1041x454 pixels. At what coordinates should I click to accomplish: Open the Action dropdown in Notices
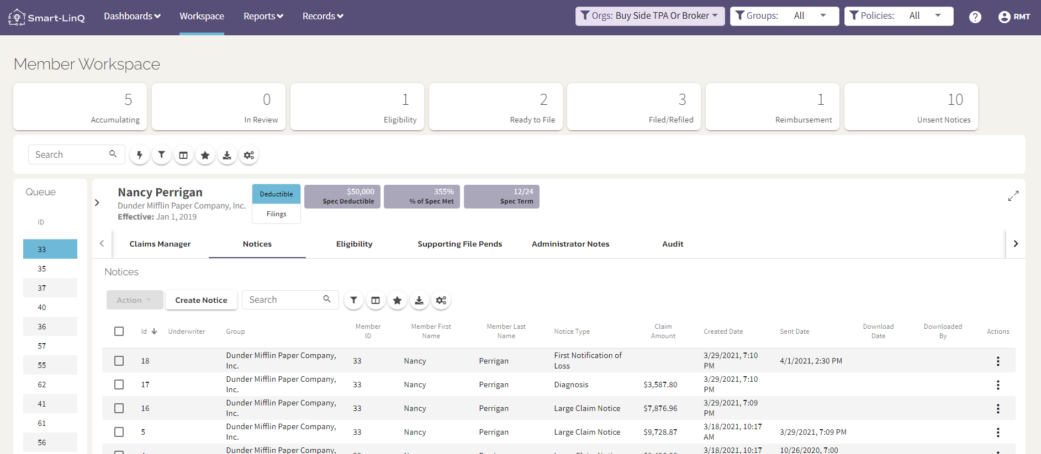pos(135,300)
